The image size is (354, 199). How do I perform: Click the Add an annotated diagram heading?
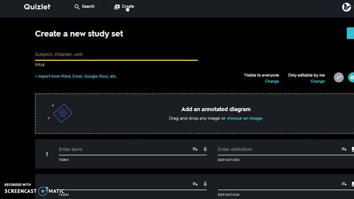coord(216,109)
